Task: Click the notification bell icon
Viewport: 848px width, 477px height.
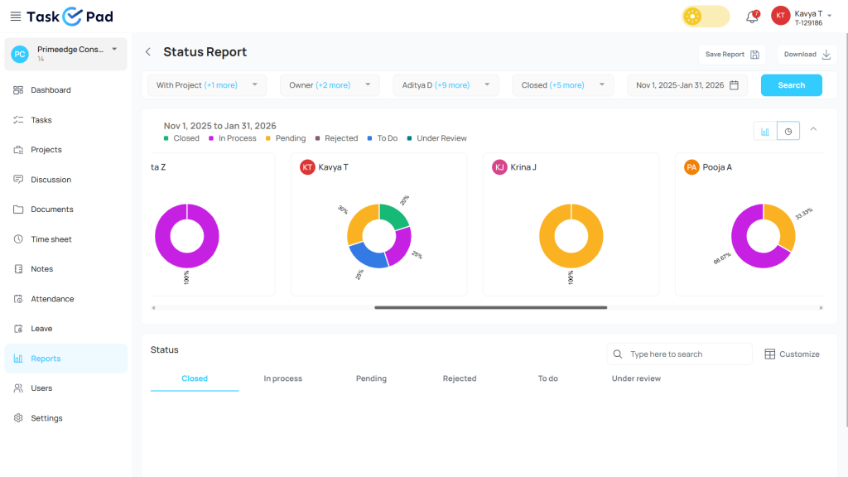Action: [752, 17]
